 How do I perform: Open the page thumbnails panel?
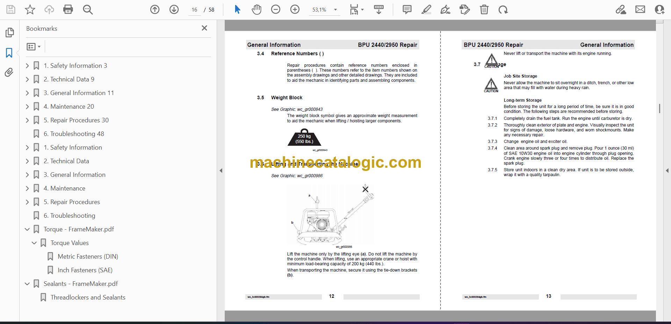tap(9, 33)
